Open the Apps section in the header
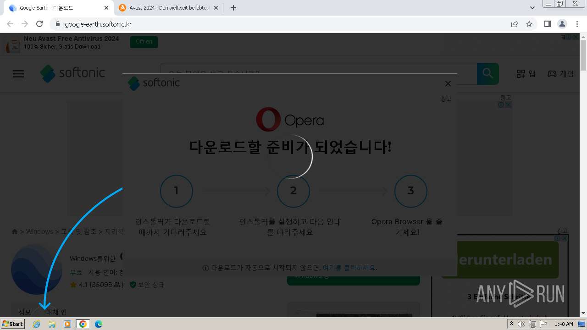 pyautogui.click(x=526, y=73)
